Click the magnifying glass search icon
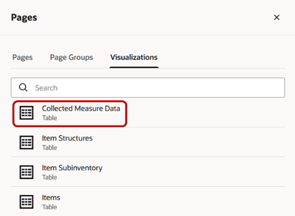The image size is (295, 216). (23, 88)
